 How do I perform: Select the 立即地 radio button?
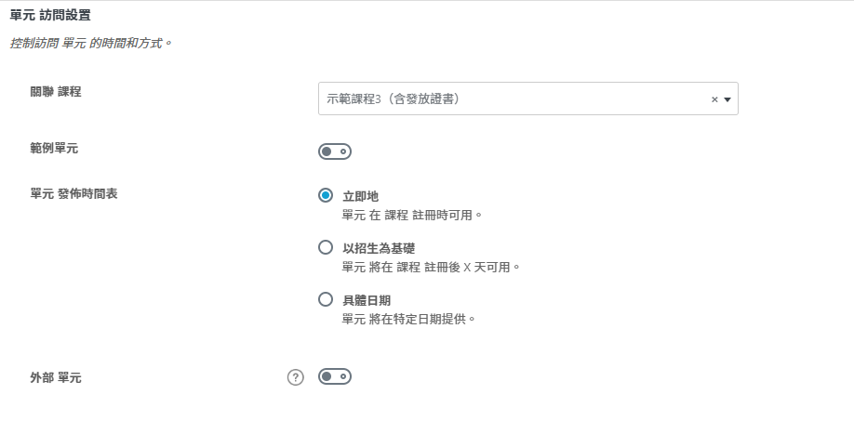tap(326, 195)
